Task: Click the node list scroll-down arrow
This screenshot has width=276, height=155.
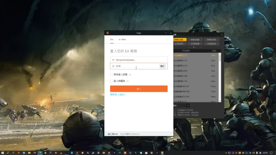Action: 220,101
